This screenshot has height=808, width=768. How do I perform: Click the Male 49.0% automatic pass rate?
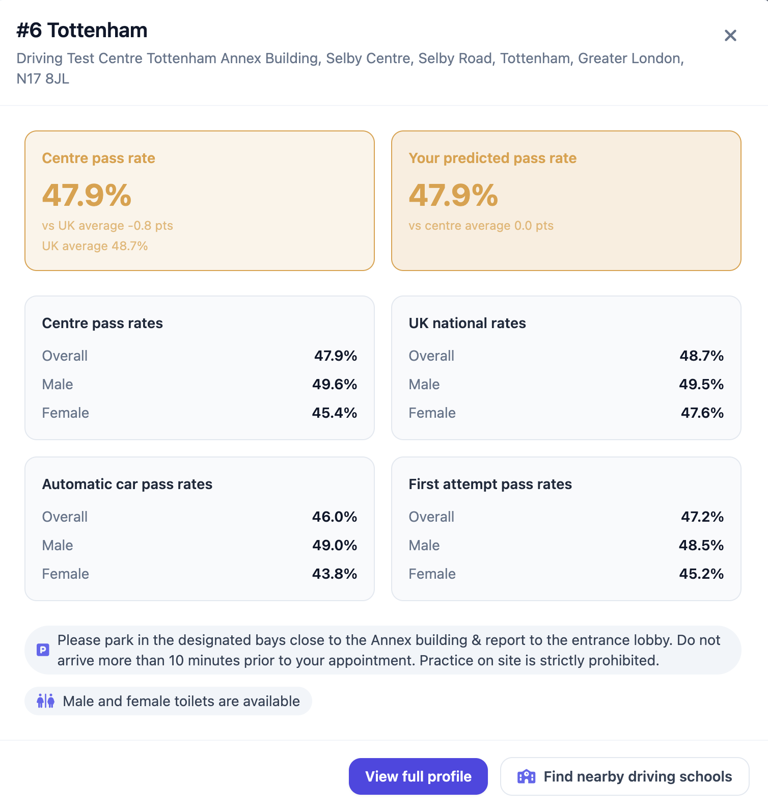pyautogui.click(x=335, y=545)
